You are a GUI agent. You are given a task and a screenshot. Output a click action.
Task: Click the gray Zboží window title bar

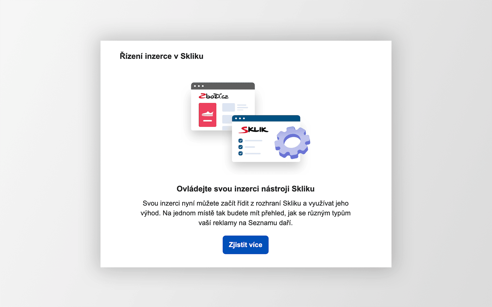coord(223,86)
